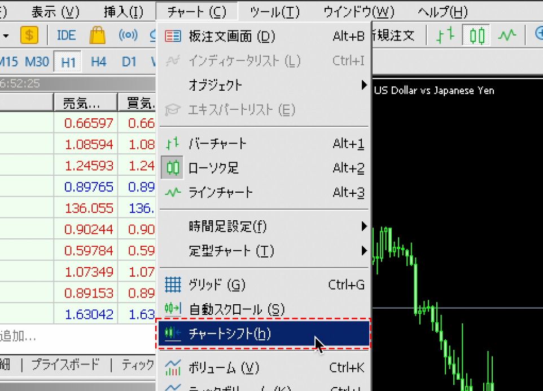Open the ツール menu

coord(275,11)
